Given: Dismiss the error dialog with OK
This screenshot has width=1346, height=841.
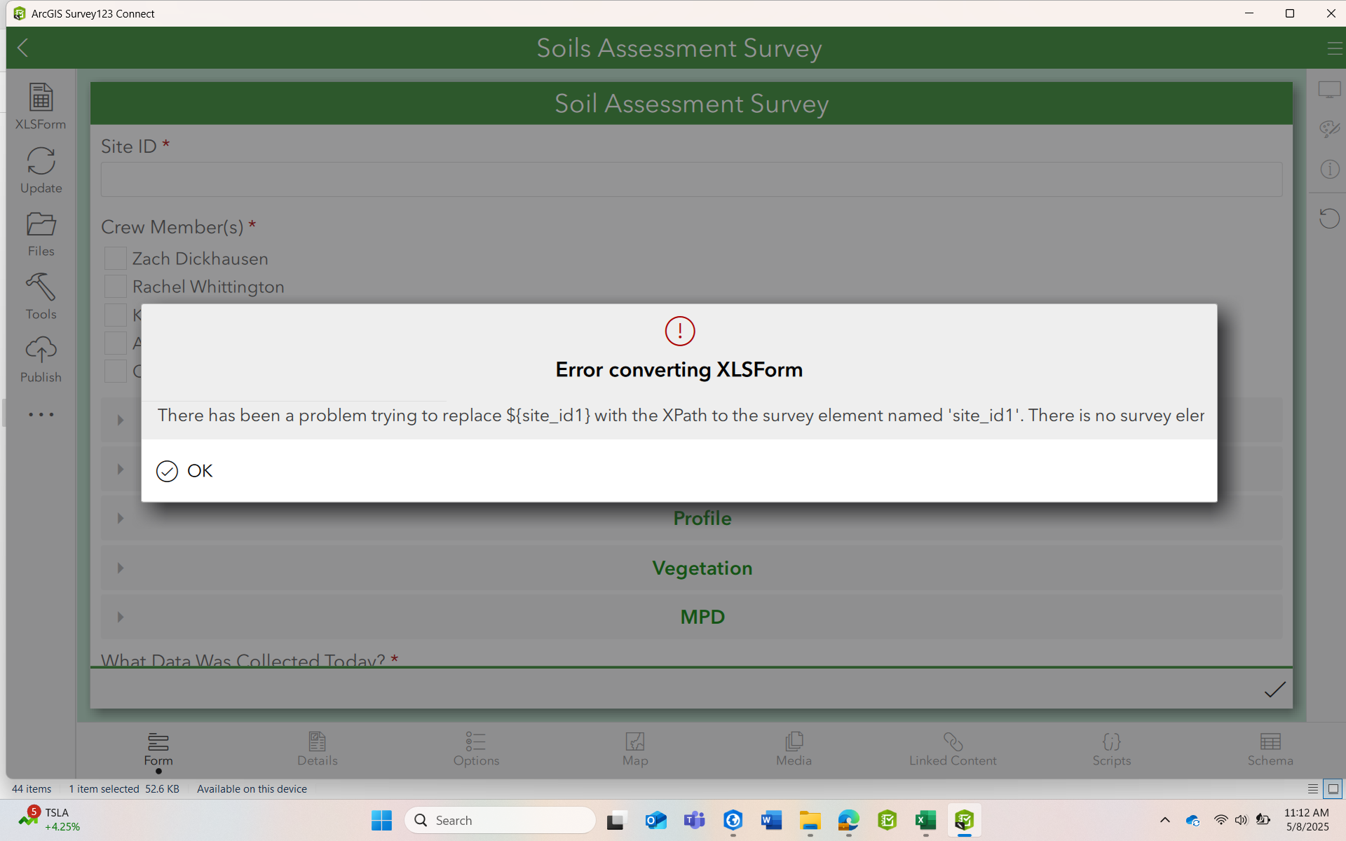Looking at the screenshot, I should 184,470.
